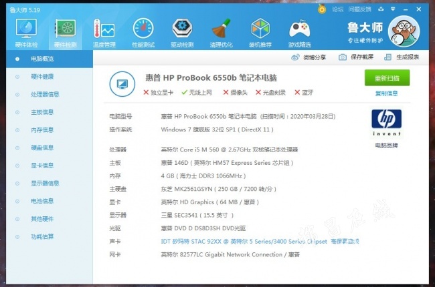Screen dimensions: 435x287
Task: Select the 硬件检测 chip icon
Action: [65, 28]
